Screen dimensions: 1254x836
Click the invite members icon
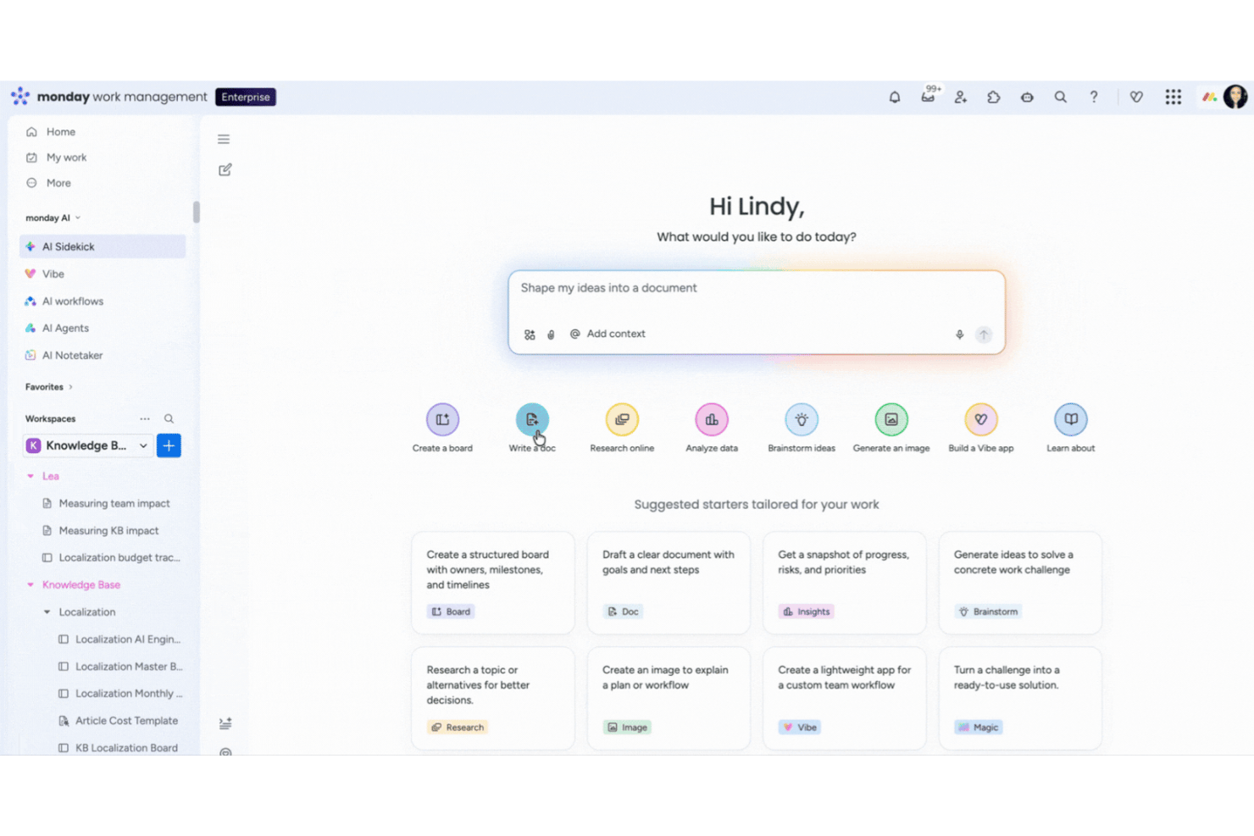[x=960, y=97]
